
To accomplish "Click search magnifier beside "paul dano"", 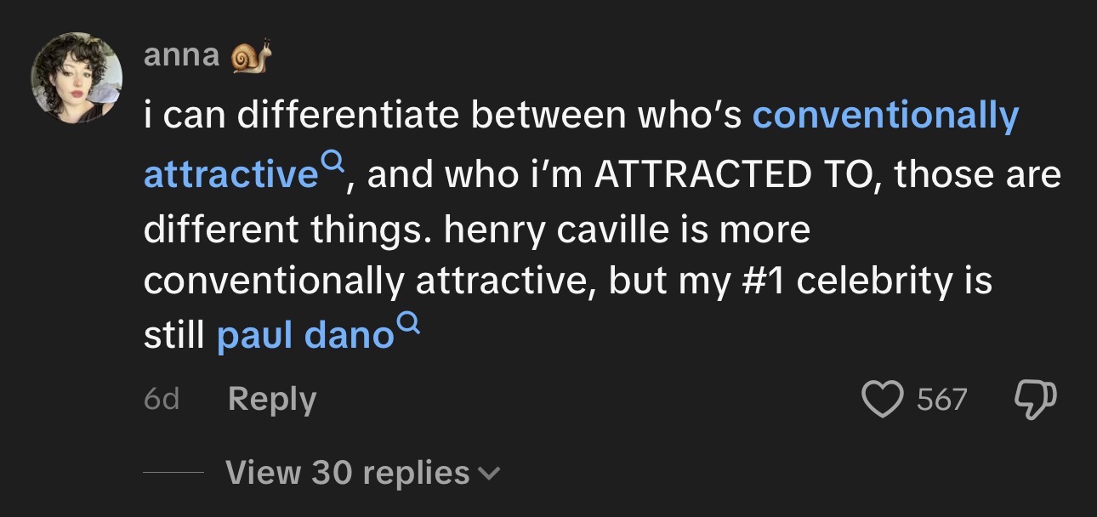I will [x=409, y=323].
